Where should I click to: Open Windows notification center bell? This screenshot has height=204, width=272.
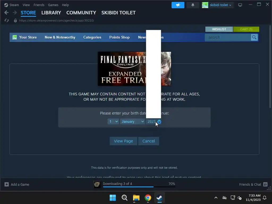[265, 198]
